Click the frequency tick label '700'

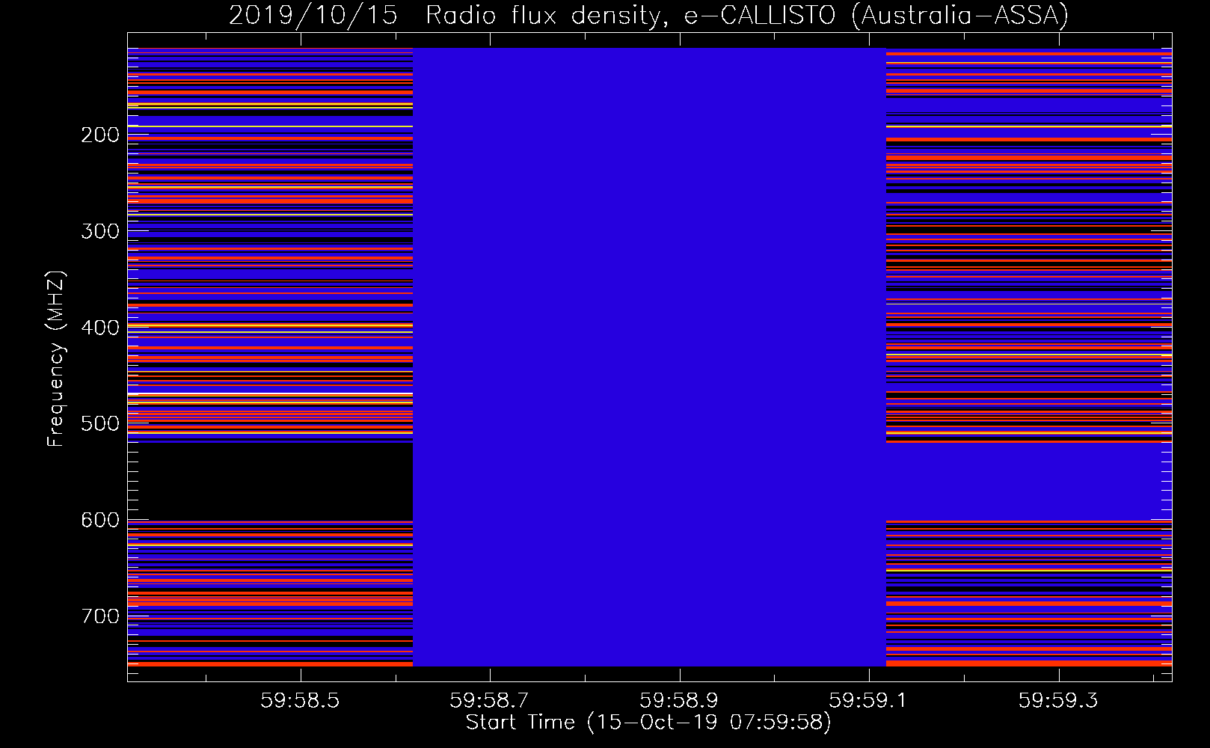[x=100, y=616]
